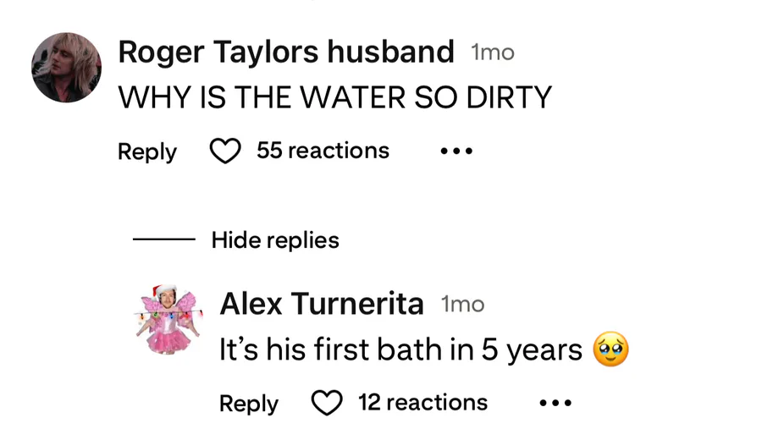Viewport: 762px width, 429px height.
Task: Visit the Alex Turnerita username link
Action: tap(322, 304)
